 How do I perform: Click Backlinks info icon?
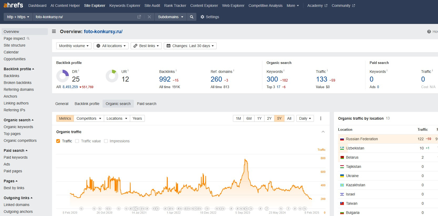[x=176, y=71]
